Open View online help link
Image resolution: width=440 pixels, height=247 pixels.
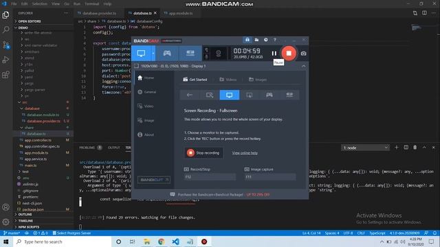[x=245, y=153]
